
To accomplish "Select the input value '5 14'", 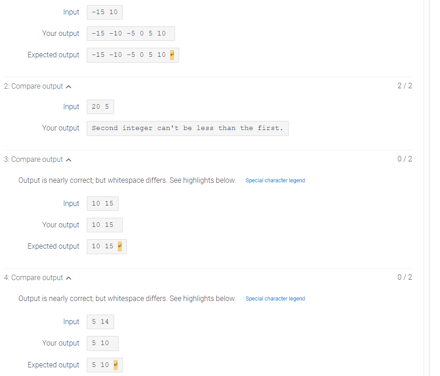I will point(100,322).
